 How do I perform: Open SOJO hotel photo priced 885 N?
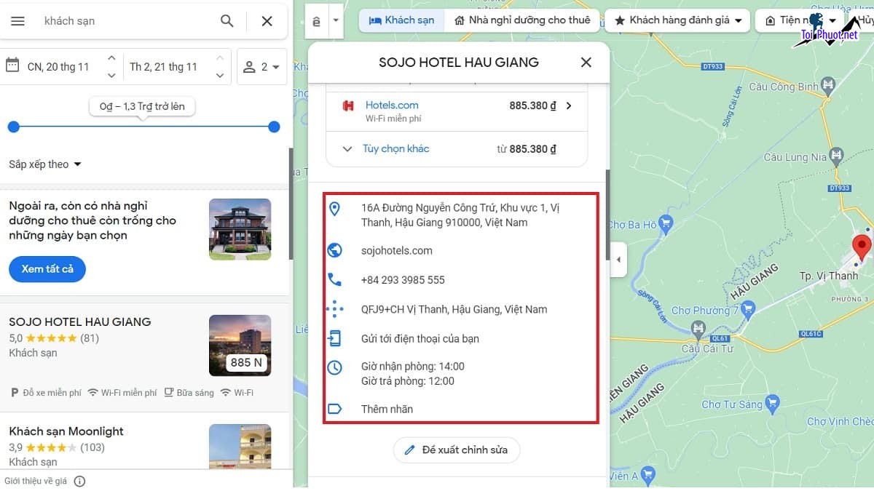[240, 346]
